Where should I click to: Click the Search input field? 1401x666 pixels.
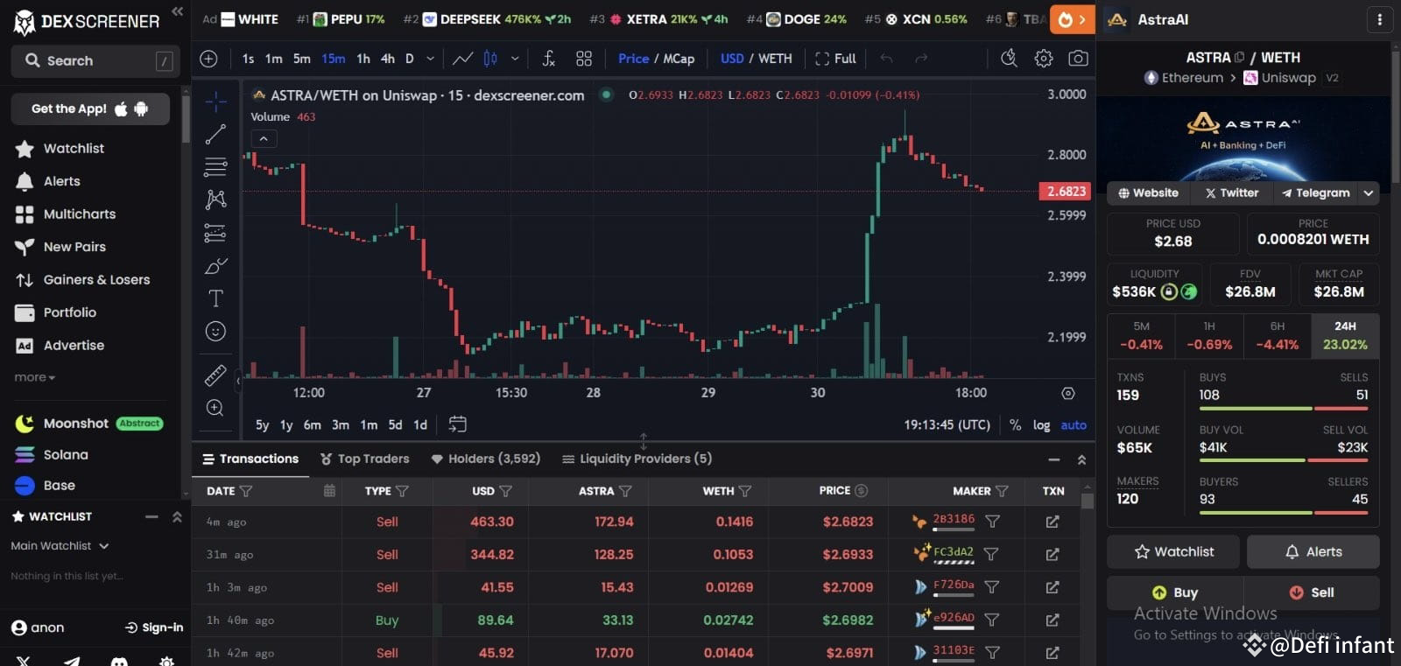point(95,60)
